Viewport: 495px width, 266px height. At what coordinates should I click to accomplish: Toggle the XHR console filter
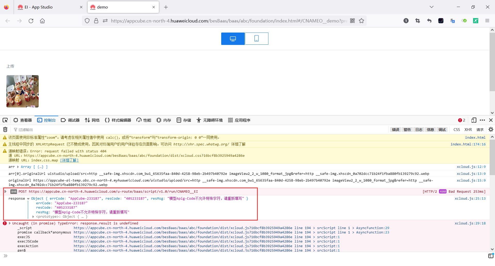point(468,130)
